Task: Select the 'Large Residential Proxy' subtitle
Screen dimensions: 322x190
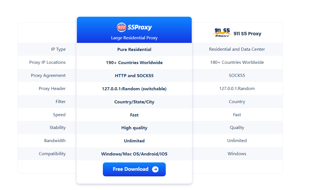Action: point(134,38)
